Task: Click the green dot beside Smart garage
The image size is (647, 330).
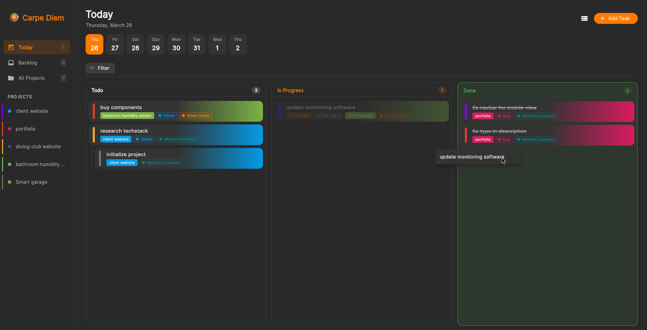Action: pyautogui.click(x=10, y=182)
